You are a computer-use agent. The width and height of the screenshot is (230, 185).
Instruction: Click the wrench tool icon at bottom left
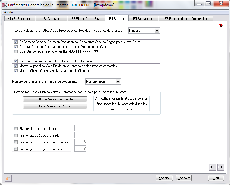point(8,178)
